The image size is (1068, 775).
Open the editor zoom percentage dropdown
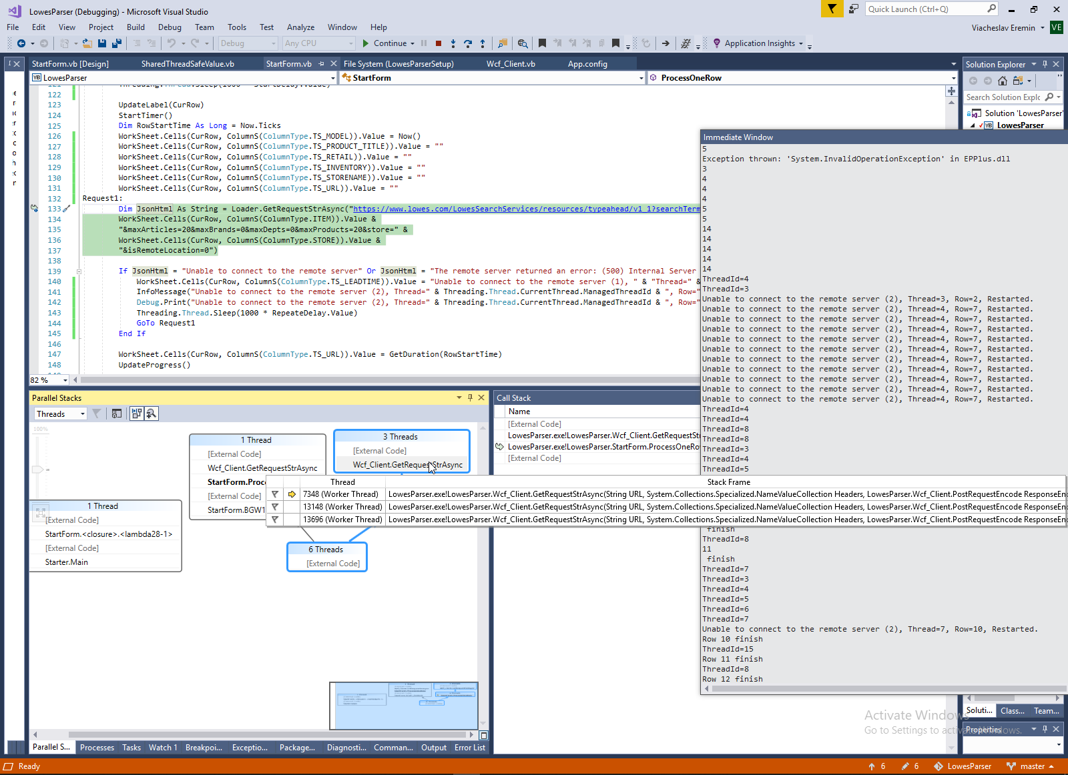pos(65,380)
